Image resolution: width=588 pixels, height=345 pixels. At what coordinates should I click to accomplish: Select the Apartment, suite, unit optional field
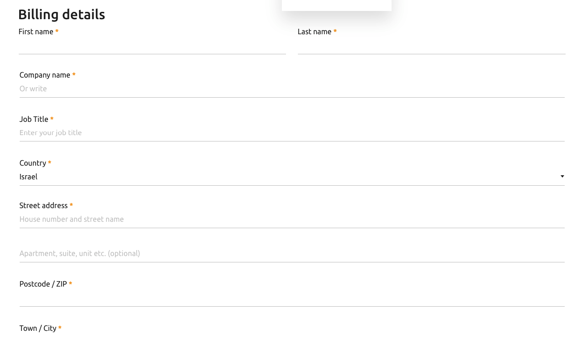pos(292,254)
